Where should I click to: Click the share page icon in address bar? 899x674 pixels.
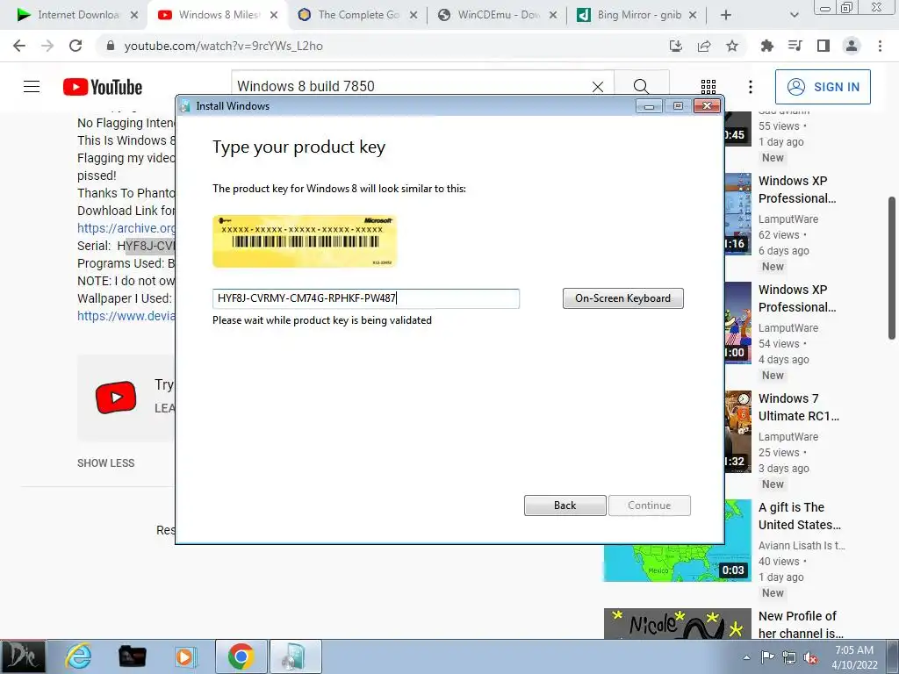(x=704, y=46)
